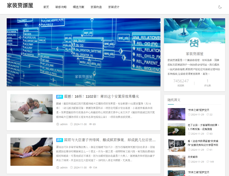Open the thumbnail of the elderly couple with a laptop
229x176 pixels.
pos(32,108)
